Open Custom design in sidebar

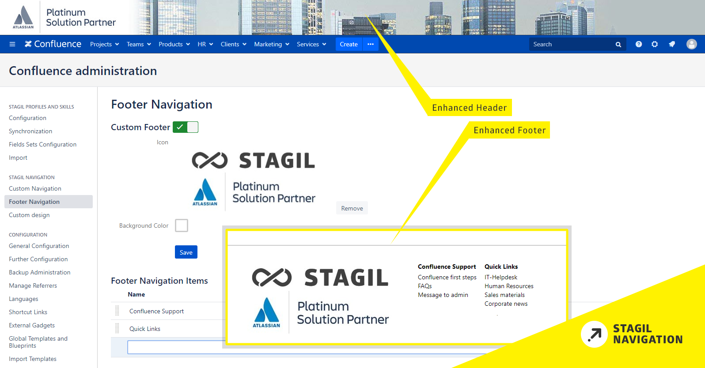[29, 215]
